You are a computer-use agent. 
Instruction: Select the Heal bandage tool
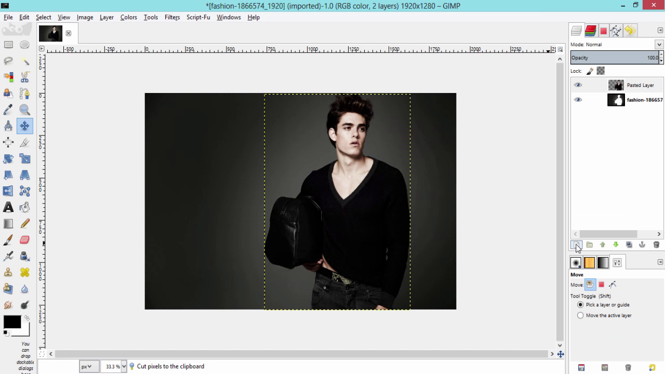click(24, 272)
